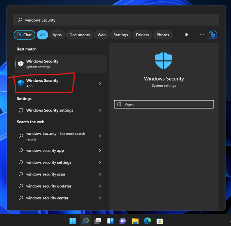
Task: Open Microsoft Store from the taskbar
Action: [x=160, y=221]
